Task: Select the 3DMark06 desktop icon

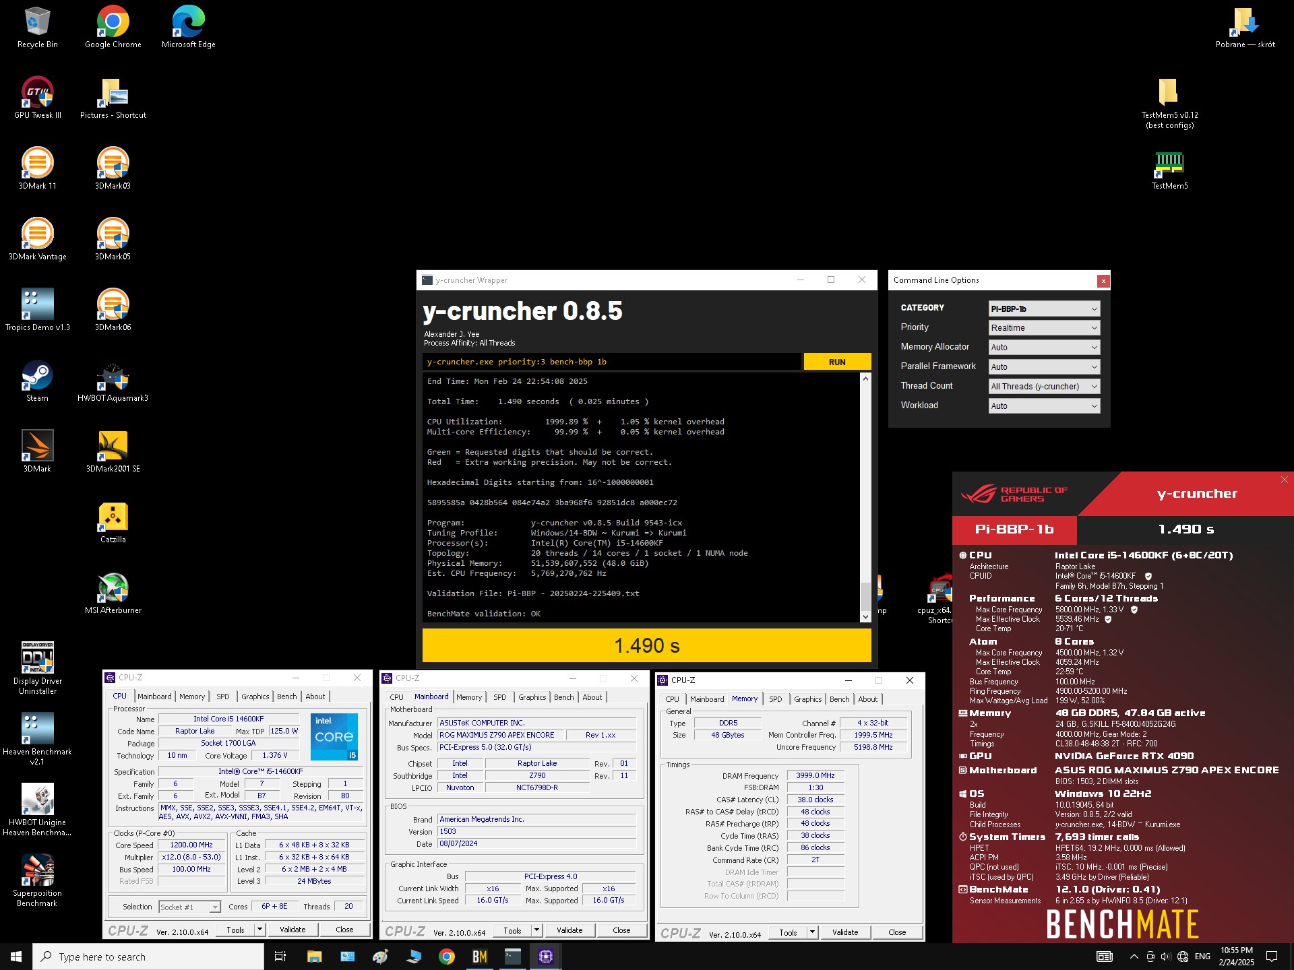Action: click(113, 311)
